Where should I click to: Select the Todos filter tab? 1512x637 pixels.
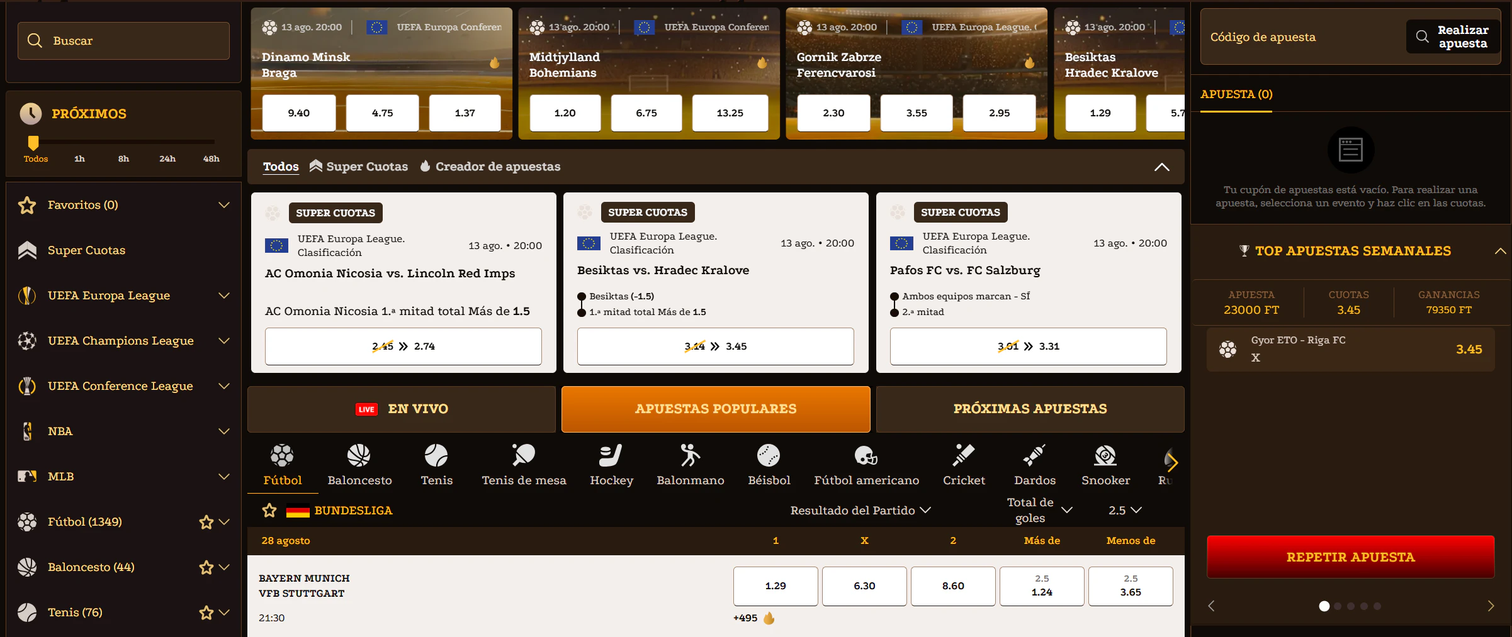coord(281,167)
